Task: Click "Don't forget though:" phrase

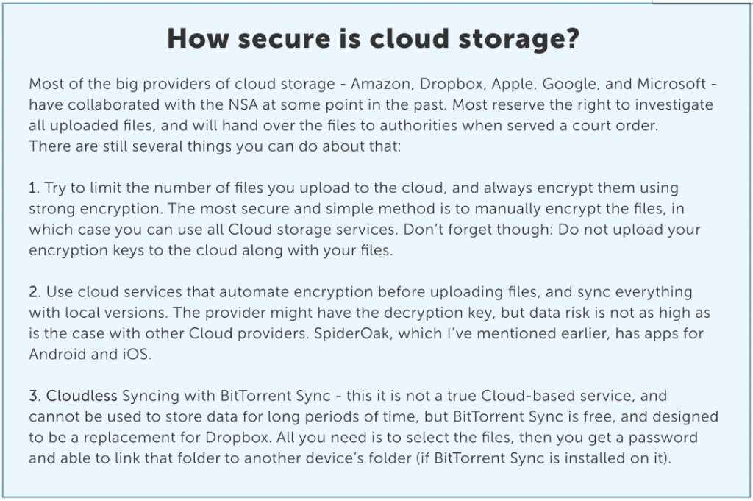Action: pyautogui.click(x=478, y=230)
